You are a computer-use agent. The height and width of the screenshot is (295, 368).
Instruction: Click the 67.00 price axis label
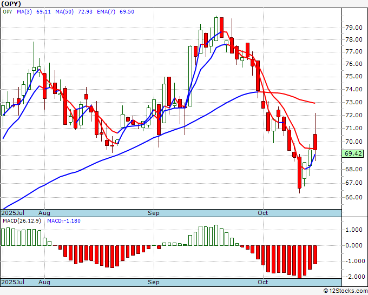tap(354, 183)
